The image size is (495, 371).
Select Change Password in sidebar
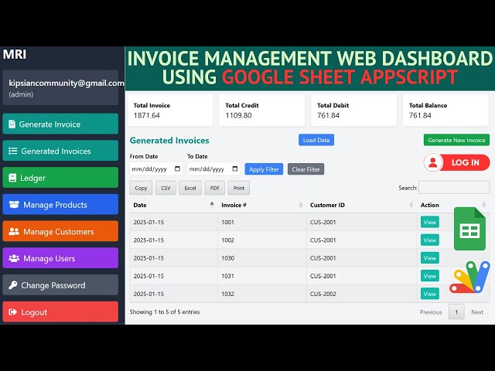tap(60, 285)
